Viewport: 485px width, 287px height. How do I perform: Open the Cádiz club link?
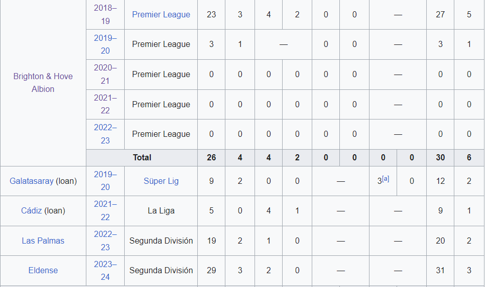[x=31, y=211]
